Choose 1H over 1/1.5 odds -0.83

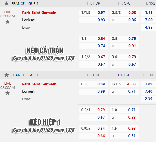click(x=124, y=84)
